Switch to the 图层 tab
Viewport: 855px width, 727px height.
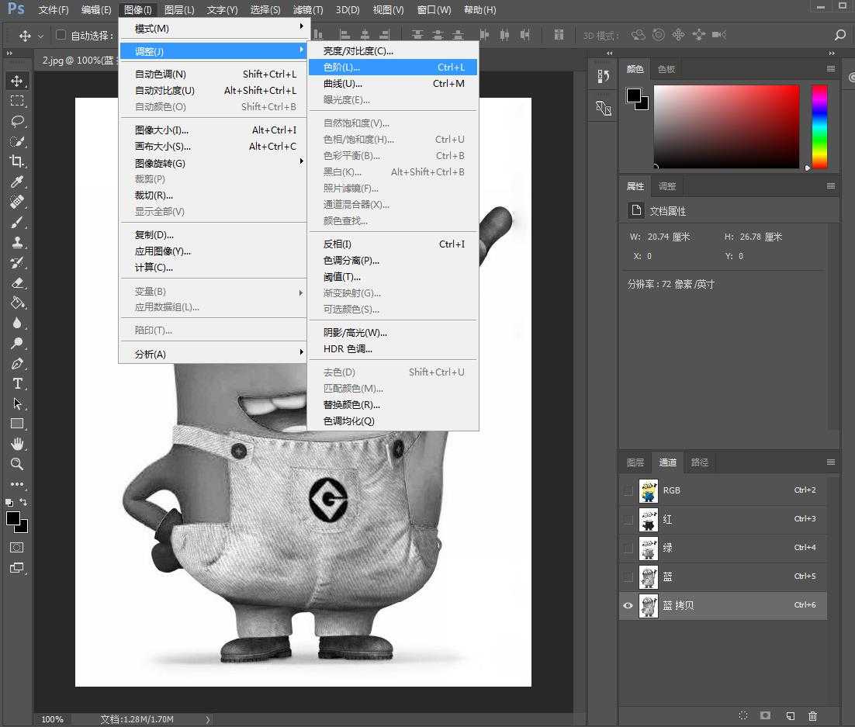(635, 462)
